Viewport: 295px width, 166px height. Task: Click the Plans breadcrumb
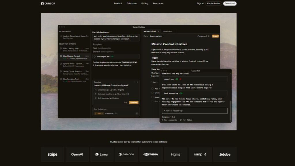(x=145, y=36)
